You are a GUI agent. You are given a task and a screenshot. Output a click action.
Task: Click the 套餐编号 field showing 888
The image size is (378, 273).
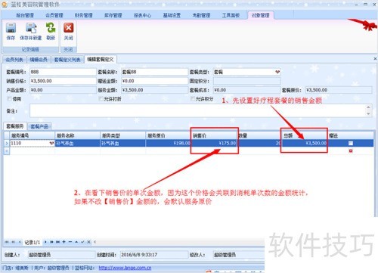63,72
